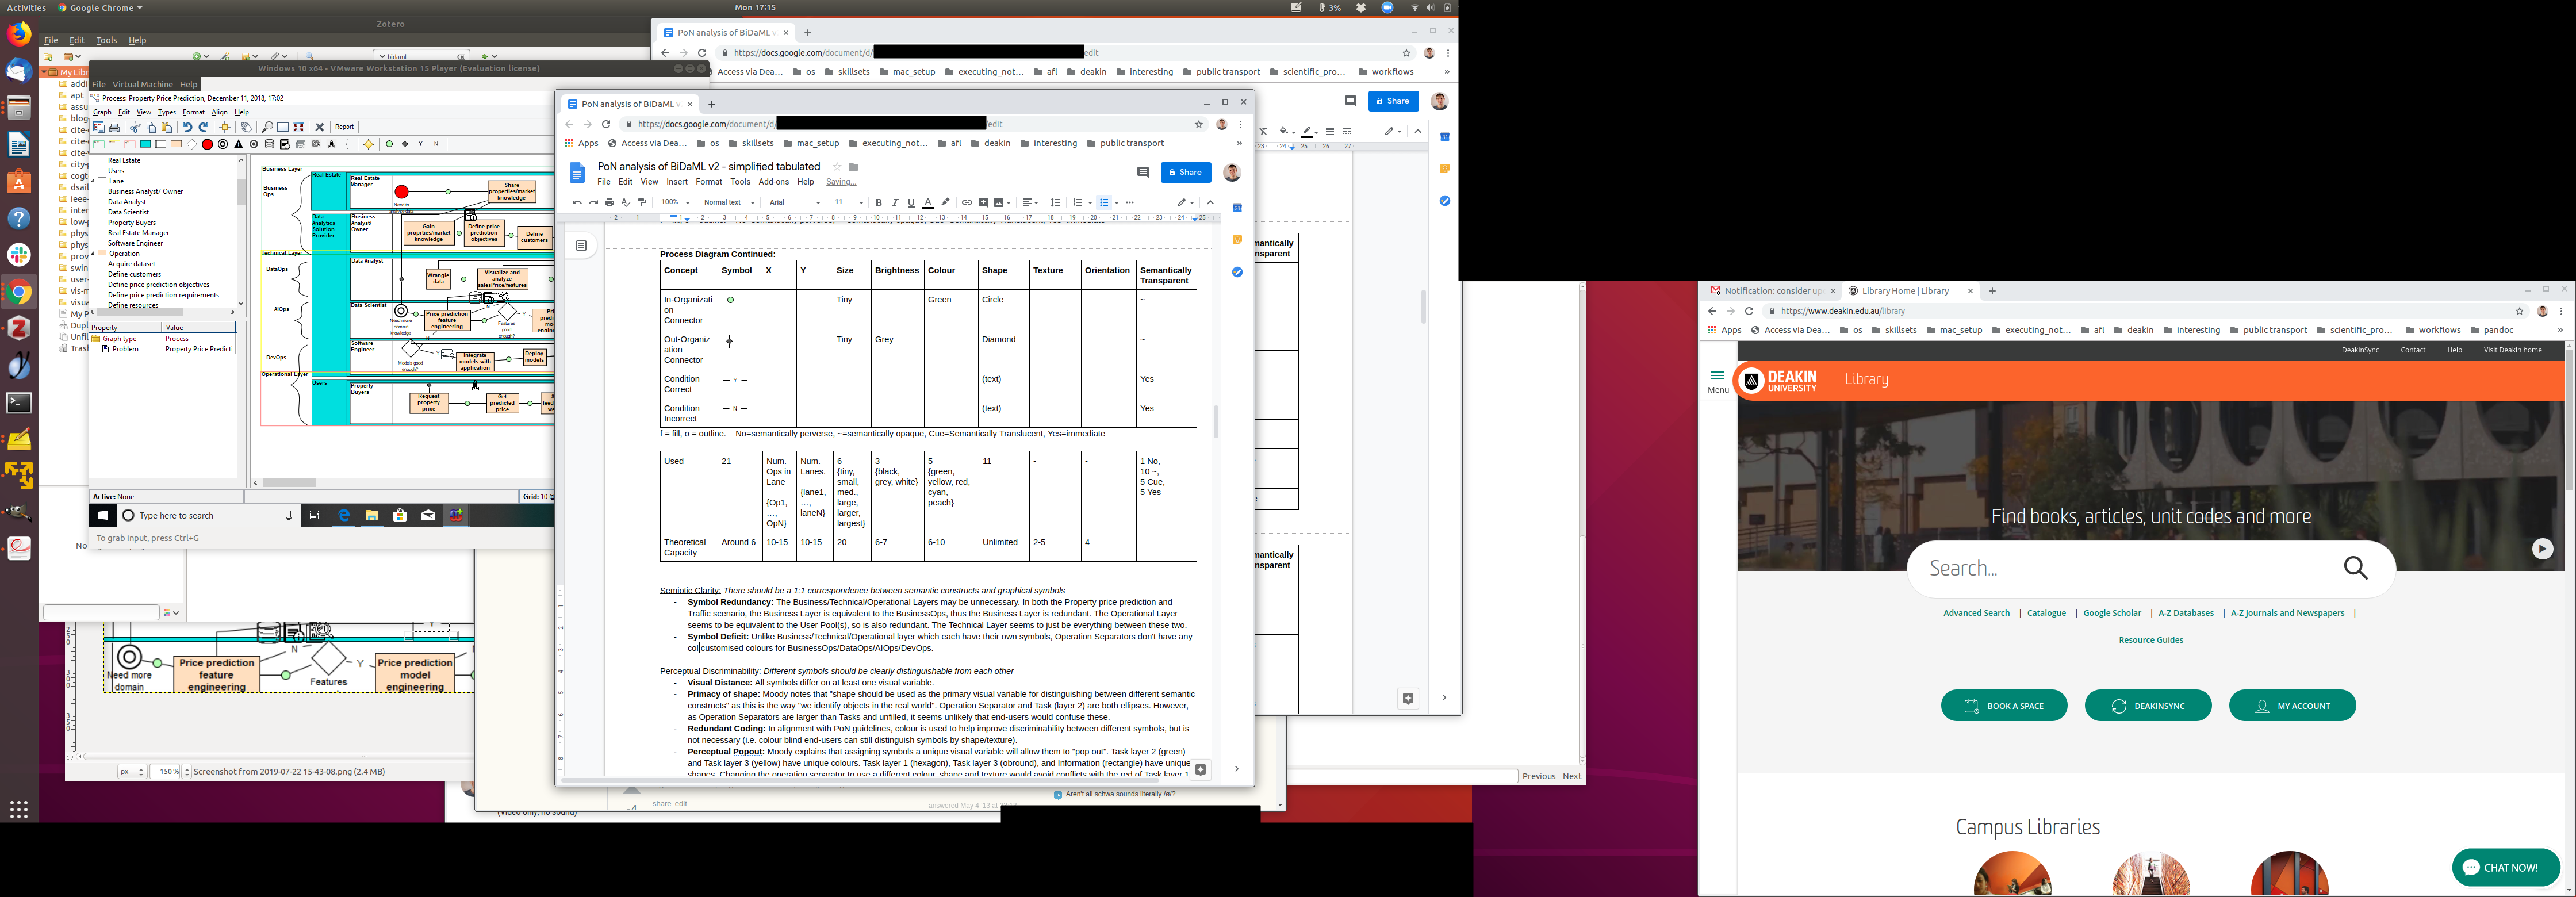This screenshot has height=897, width=2576.
Task: Open Add-ons menu in Google Docs
Action: click(773, 182)
